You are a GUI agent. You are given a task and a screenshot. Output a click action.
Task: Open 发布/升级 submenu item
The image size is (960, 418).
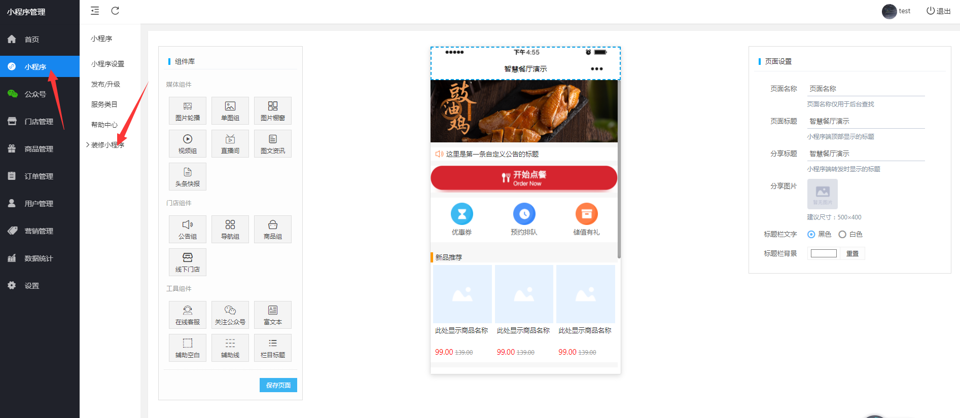point(105,84)
